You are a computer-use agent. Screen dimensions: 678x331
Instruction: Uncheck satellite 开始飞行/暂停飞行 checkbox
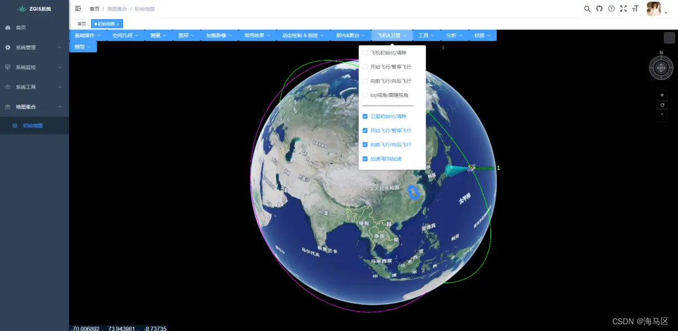[365, 130]
